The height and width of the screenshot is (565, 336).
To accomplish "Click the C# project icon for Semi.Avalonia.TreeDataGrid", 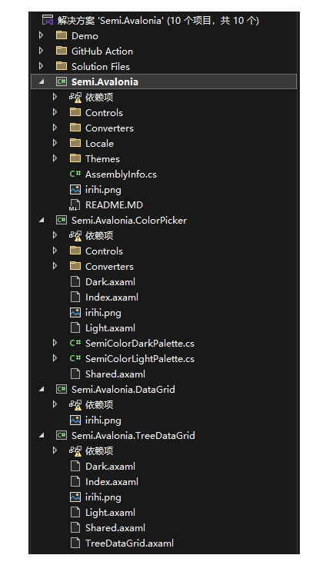I will point(62,435).
